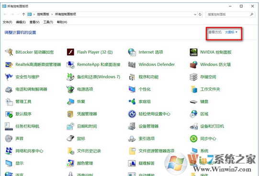Click the RemoteApp 和桌面连接 icon
The height and width of the screenshot is (176, 259).
click(x=70, y=65)
